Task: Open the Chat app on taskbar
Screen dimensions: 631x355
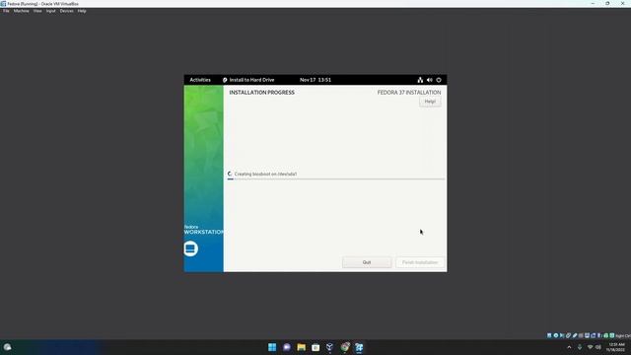Action: [x=287, y=347]
